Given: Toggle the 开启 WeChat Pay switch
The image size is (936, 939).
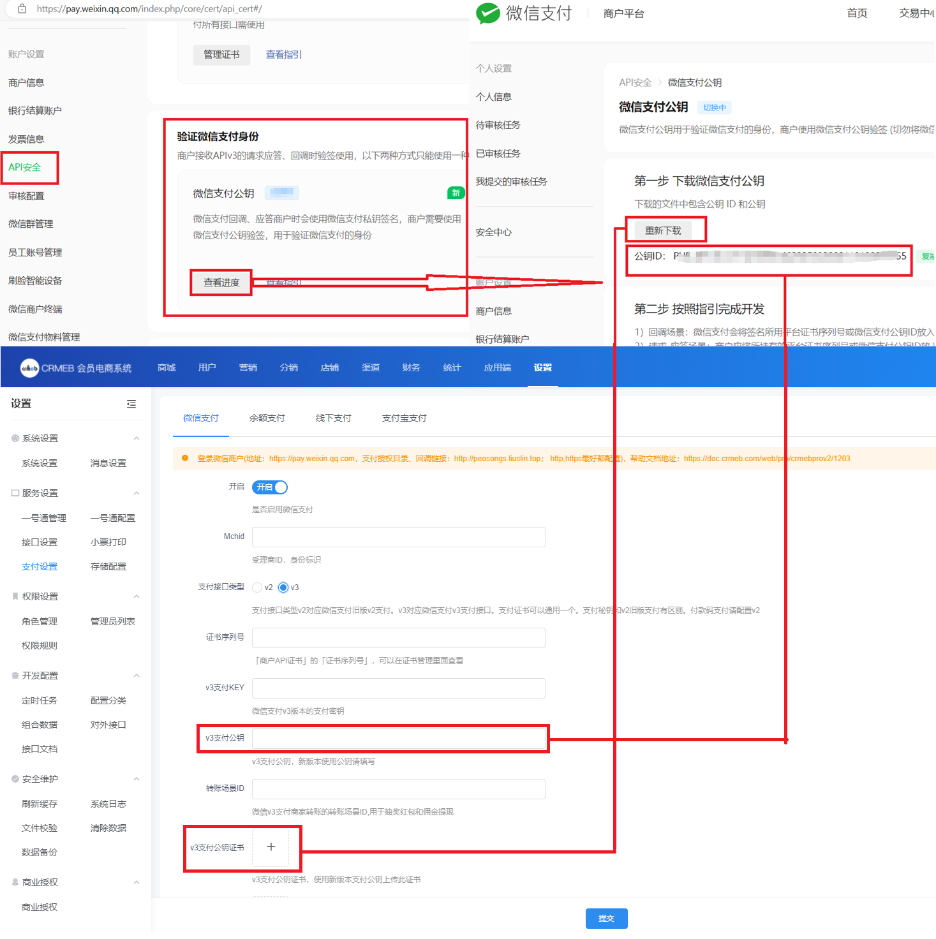Looking at the screenshot, I should point(270,487).
